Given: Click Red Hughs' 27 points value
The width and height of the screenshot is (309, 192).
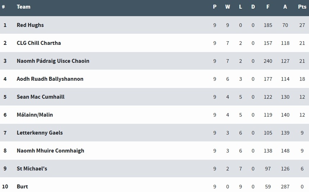Looking at the screenshot, I should pyautogui.click(x=302, y=25).
